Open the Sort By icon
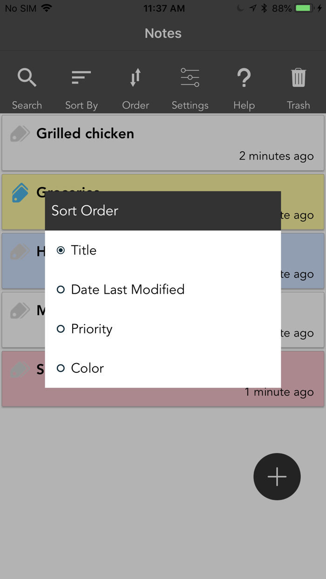 [81, 78]
